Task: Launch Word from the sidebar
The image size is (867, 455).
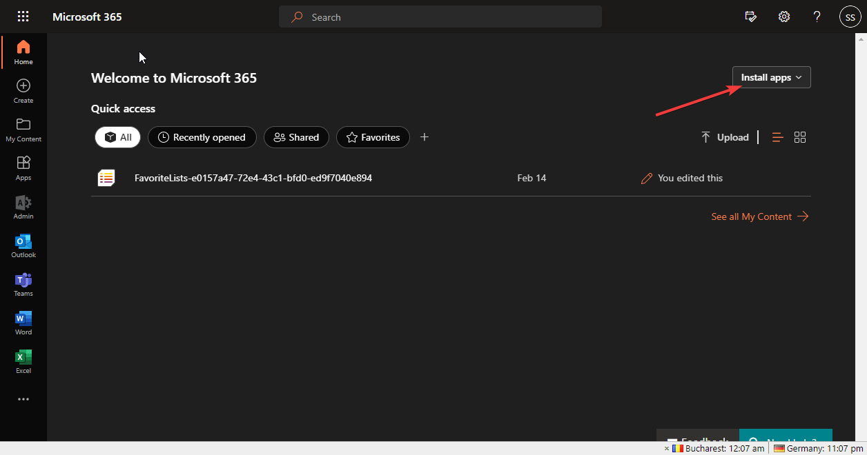Action: (23, 323)
